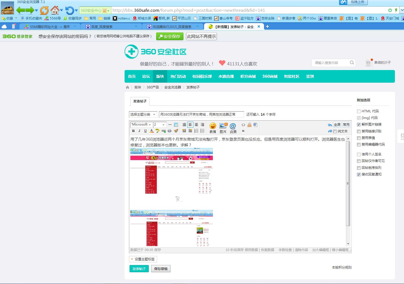Open the 热门活动 navigation item
This screenshot has width=404, height=284.
178,76
